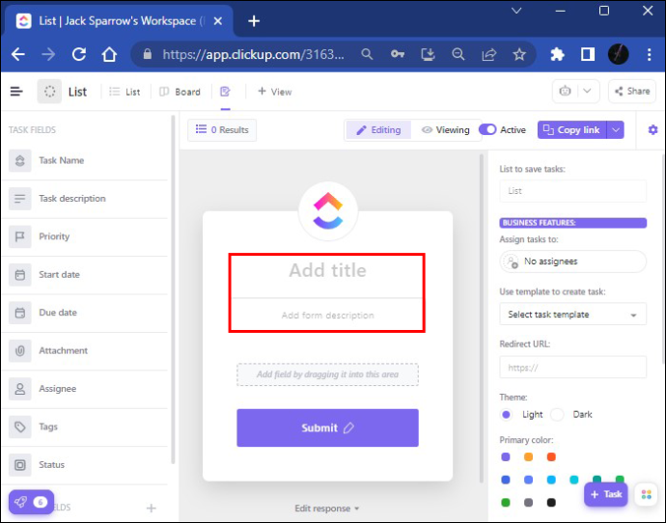Click the List space avatar icon
This screenshot has height=523, width=666.
(49, 92)
